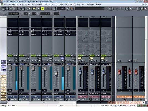Click the global Solo toolbar icon
Image resolution: width=148 pixels, height=111 pixels.
pyautogui.click(x=131, y=9)
